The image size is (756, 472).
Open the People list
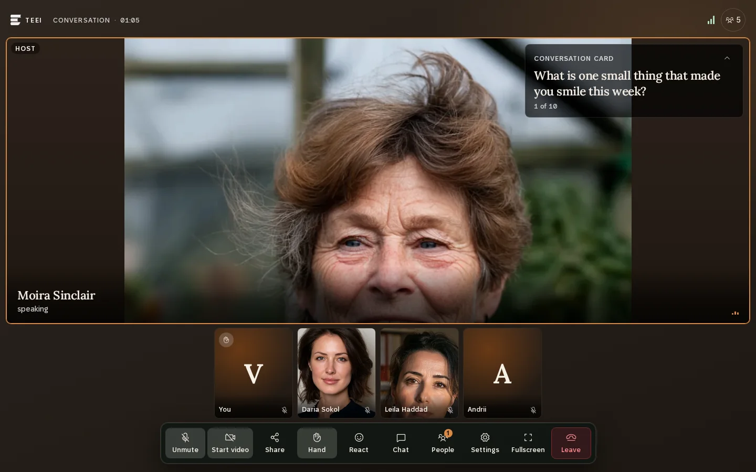(443, 443)
